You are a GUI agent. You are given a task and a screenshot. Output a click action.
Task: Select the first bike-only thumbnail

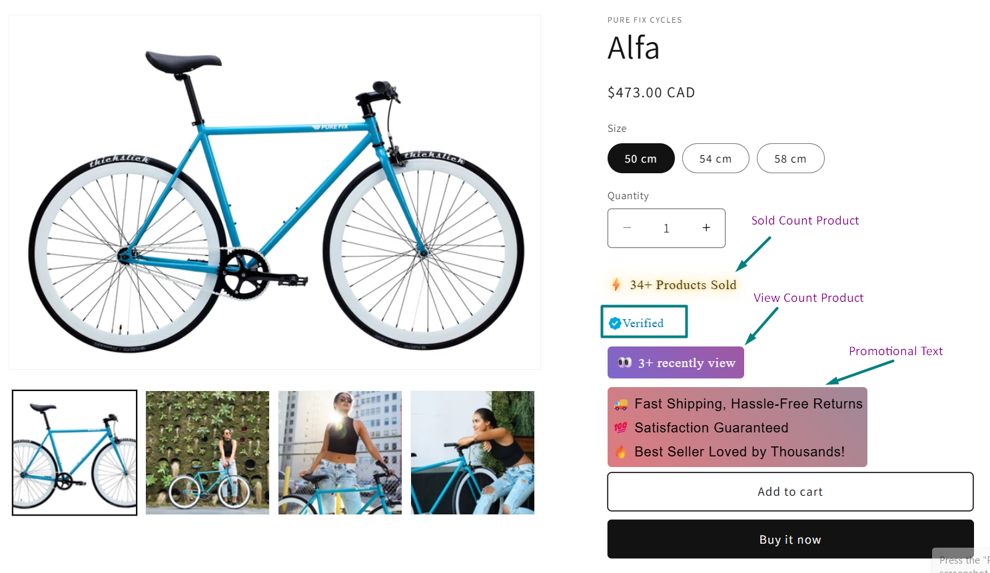(75, 452)
